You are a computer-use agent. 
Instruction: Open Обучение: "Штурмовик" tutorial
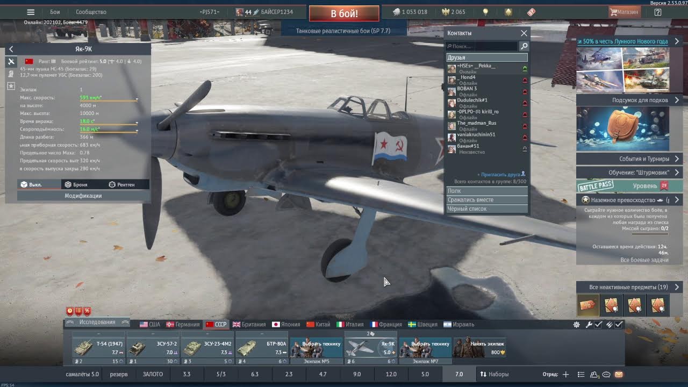[630, 173]
